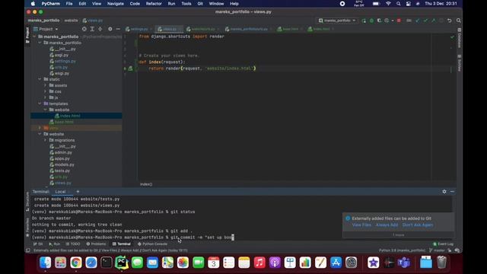Click the Collapse All icon in Project panel
Image resolution: width=487 pixels, height=274 pixels.
(x=100, y=29)
